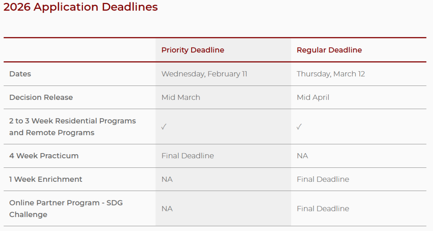Viewport: 433px width, 231px height.
Task: Click the Mid April decision cell
Action: 313,98
